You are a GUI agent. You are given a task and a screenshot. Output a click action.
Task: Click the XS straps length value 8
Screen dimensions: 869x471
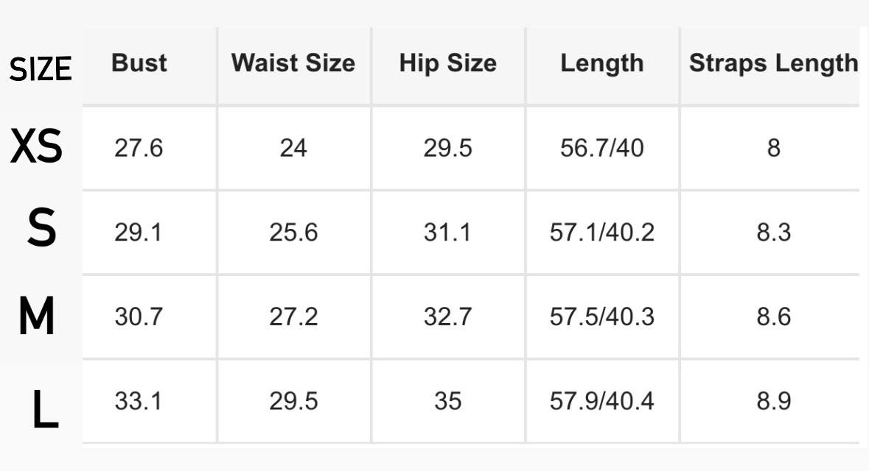(774, 149)
